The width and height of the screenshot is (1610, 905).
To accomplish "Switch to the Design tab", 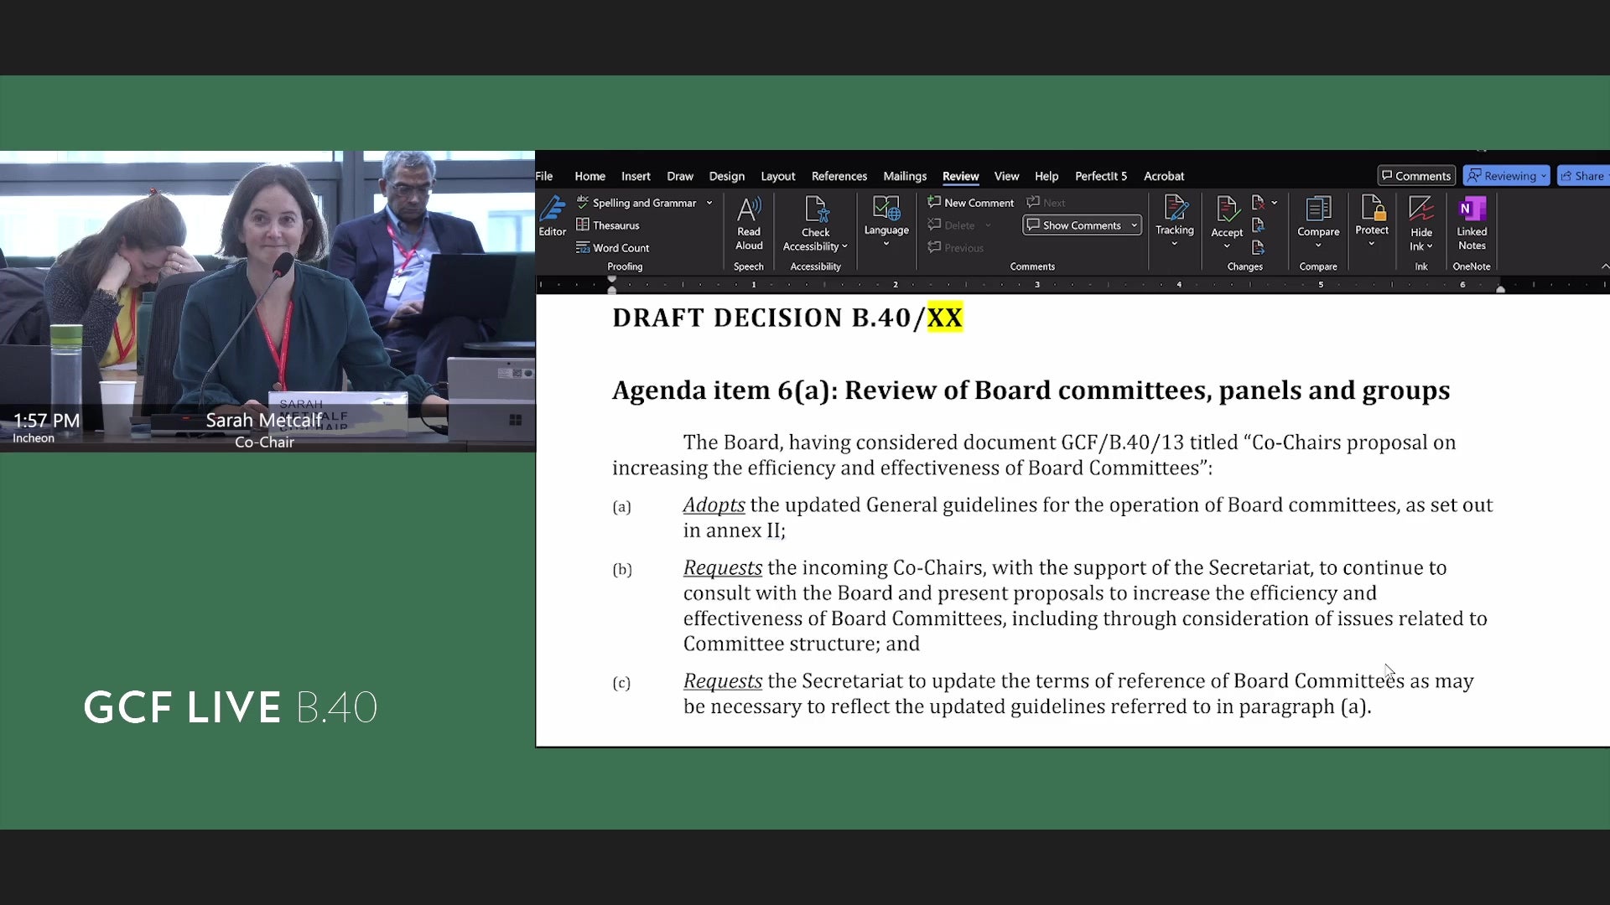I will click(726, 176).
